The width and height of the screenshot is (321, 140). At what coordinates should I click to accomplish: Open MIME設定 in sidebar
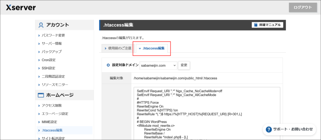(x=50, y=122)
